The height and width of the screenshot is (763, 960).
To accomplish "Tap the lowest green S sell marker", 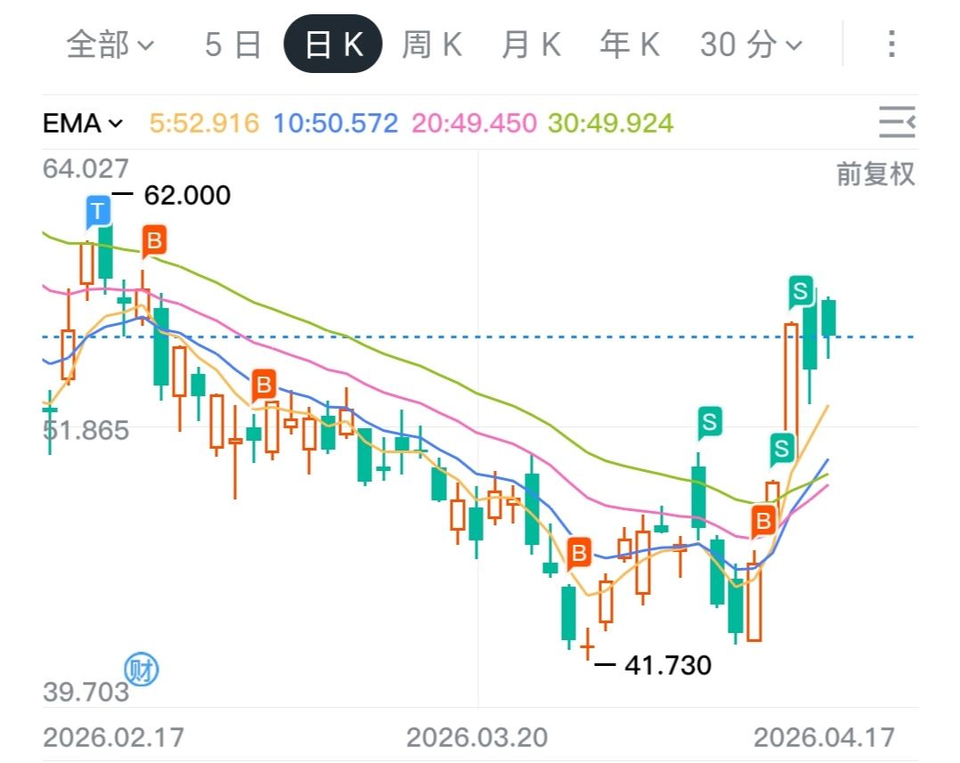I will [x=782, y=447].
